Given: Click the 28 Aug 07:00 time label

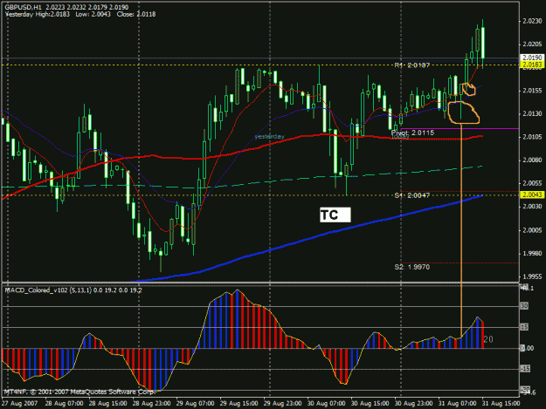Looking at the screenshot, I should (x=64, y=404).
